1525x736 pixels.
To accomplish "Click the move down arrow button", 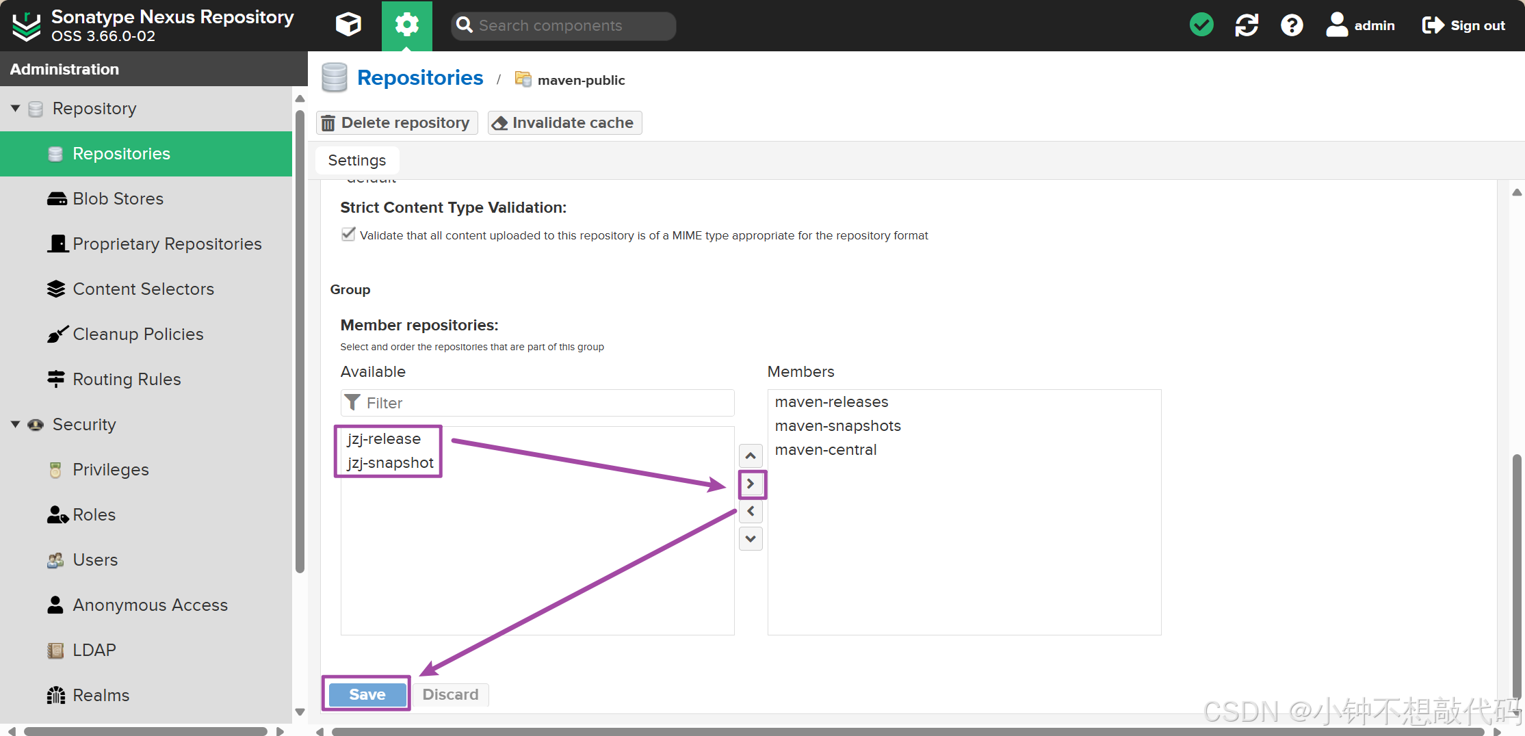I will 751,539.
